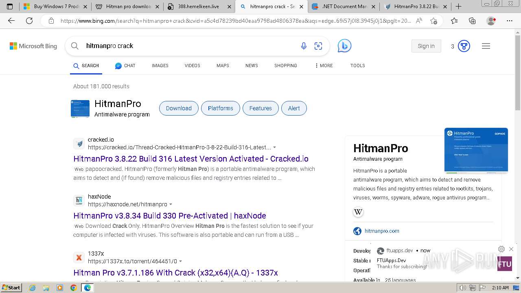Click the Sign in button
521x293 pixels.
(x=426, y=46)
